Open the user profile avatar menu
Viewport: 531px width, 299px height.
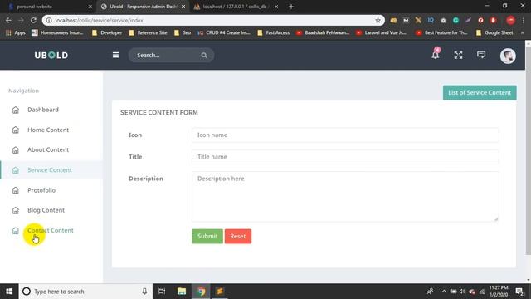[x=508, y=56]
